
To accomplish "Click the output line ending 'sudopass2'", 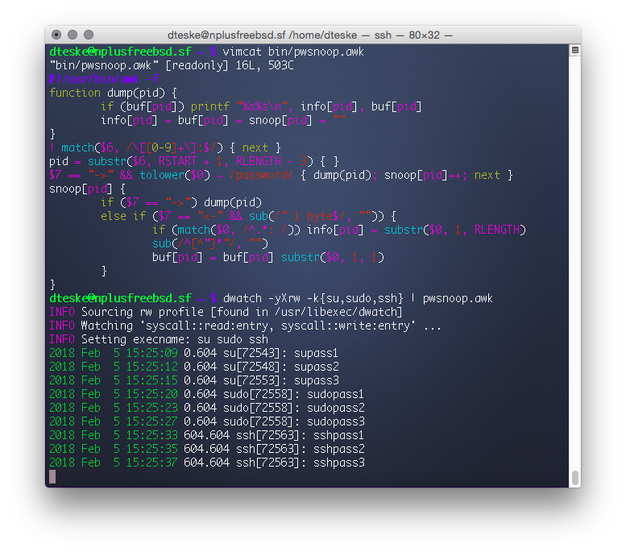I will (x=207, y=408).
